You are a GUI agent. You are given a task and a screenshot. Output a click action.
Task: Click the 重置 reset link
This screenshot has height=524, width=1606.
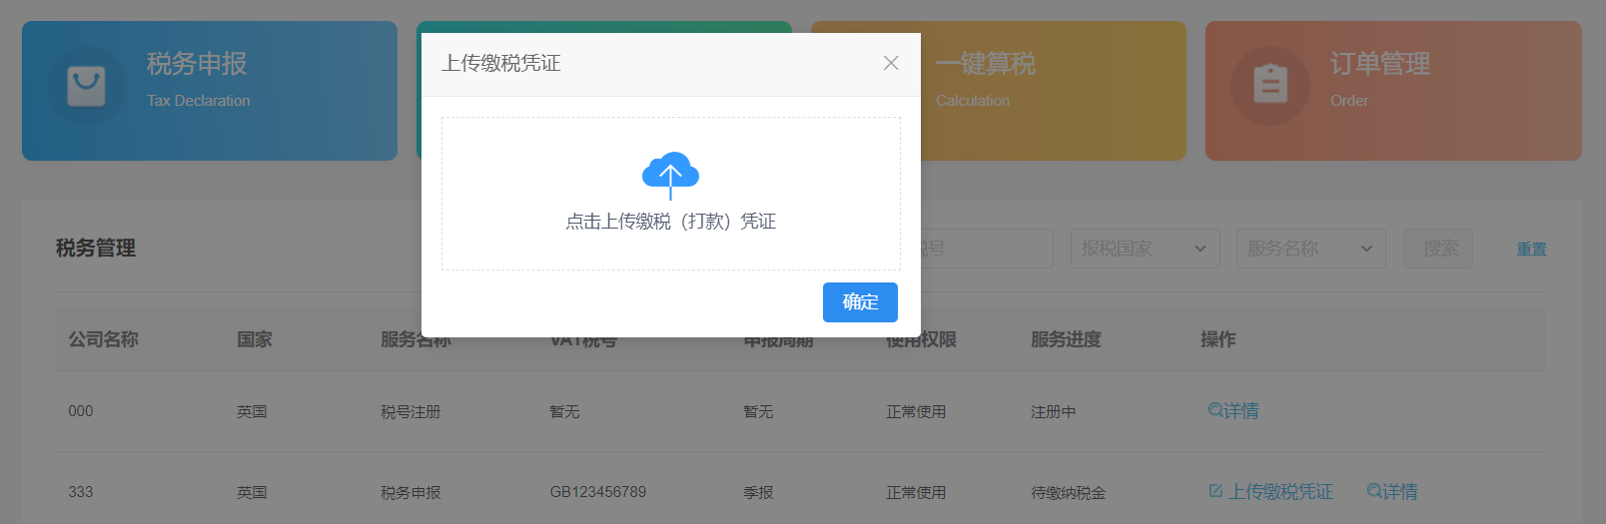click(1531, 250)
